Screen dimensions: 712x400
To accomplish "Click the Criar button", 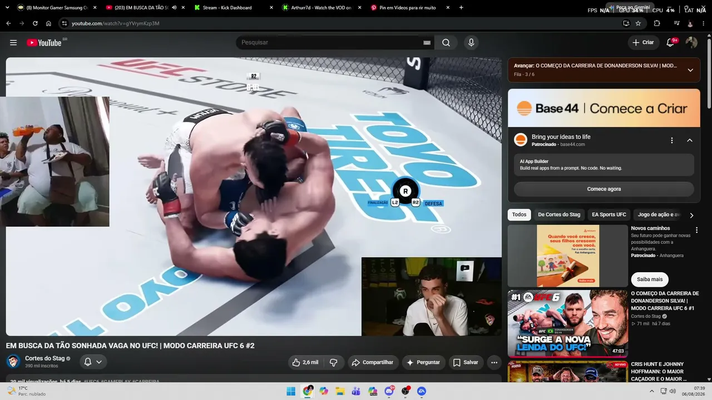I will [x=644, y=43].
